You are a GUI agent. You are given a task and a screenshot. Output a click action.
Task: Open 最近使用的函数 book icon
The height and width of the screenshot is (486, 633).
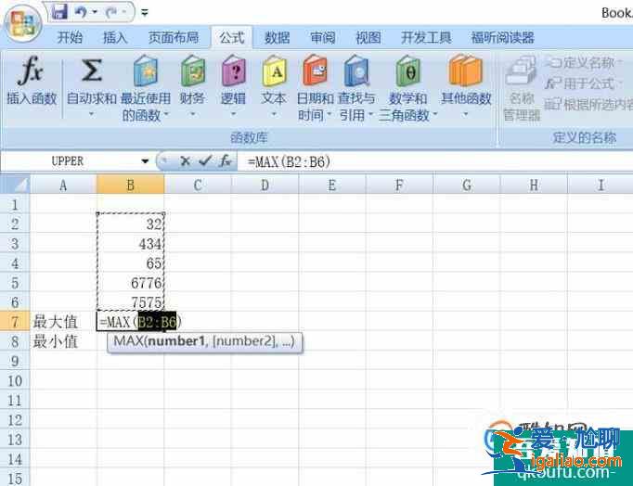[x=146, y=71]
